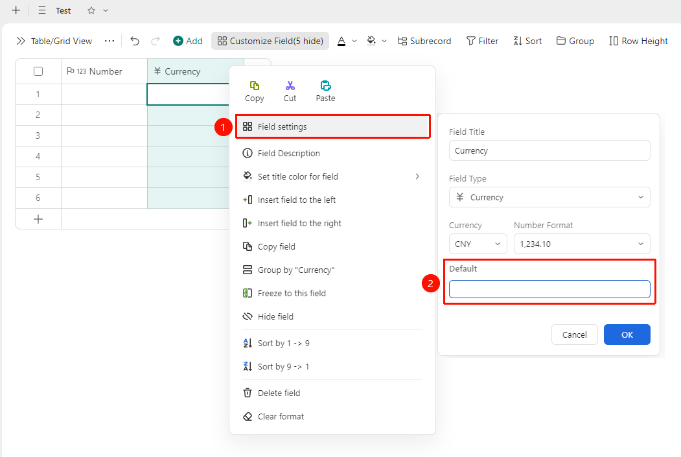Click the plus icon beside the Test tab
The width and height of the screenshot is (681, 457).
tap(16, 10)
